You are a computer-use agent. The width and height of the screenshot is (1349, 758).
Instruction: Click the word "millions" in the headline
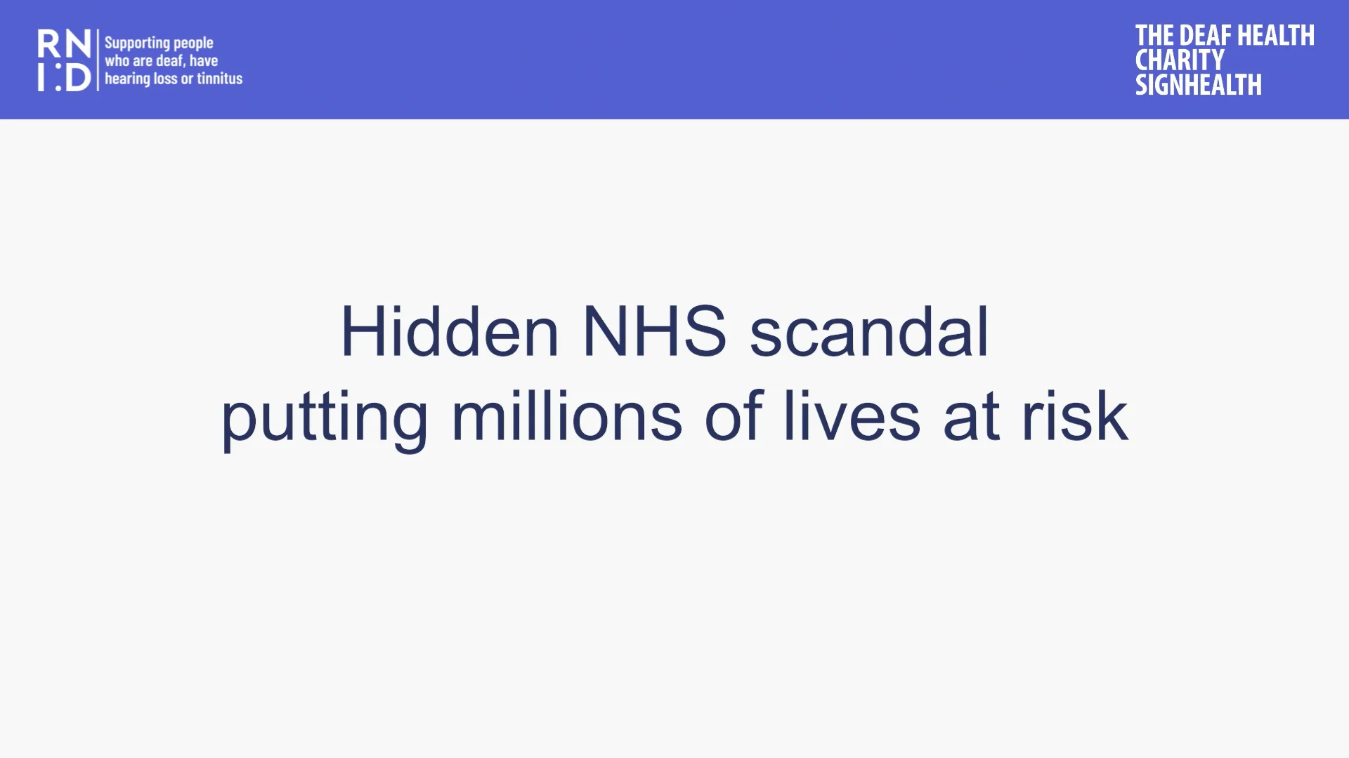tap(566, 416)
